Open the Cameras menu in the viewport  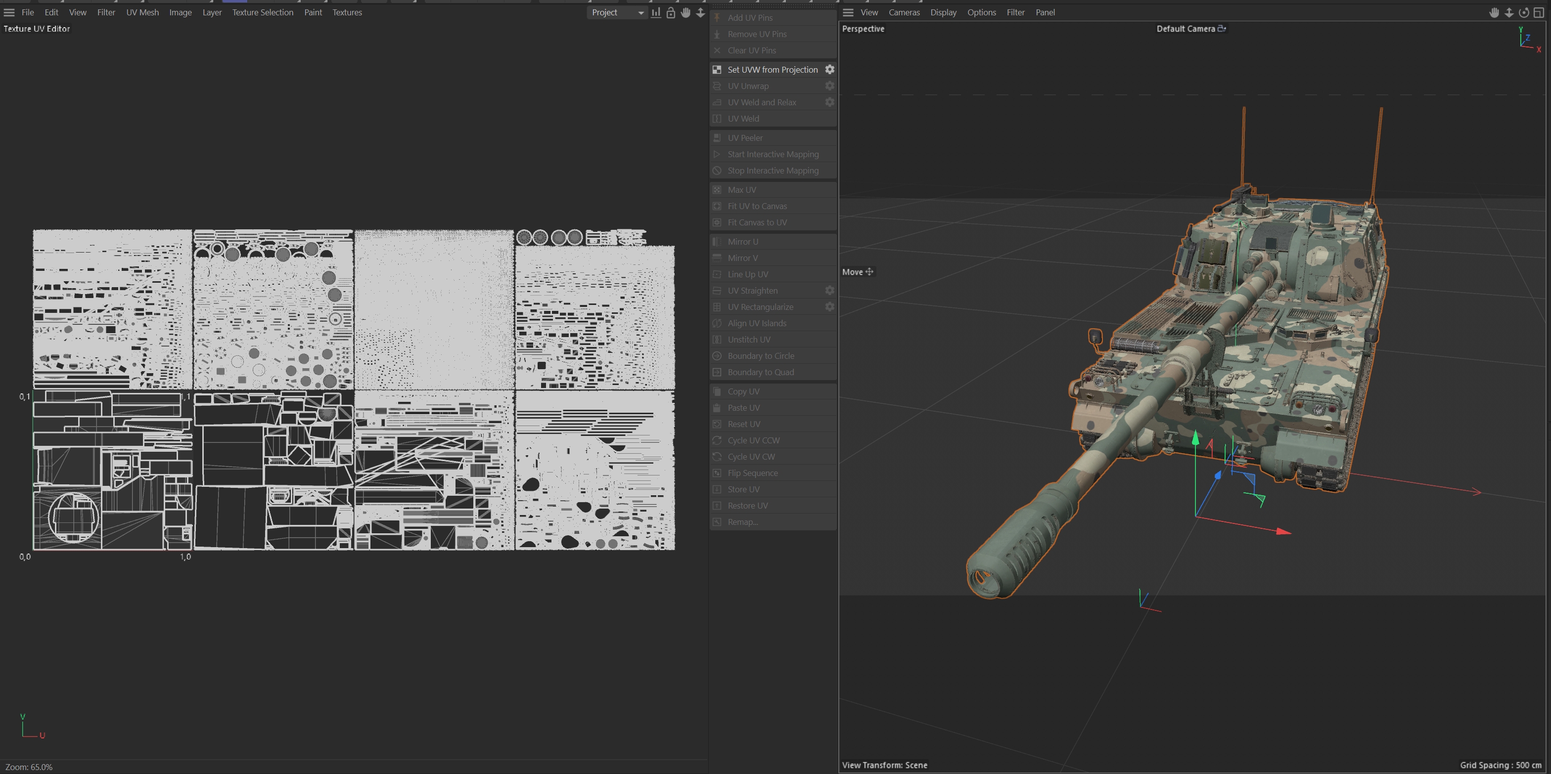point(904,13)
